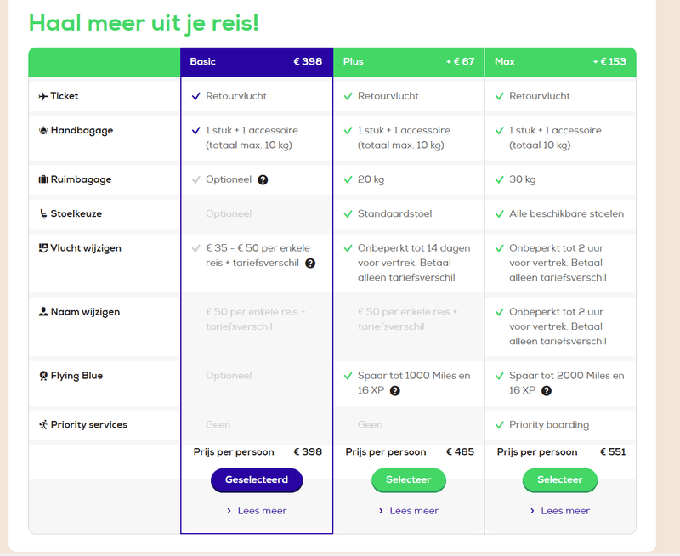
Task: Click the Stoelkeuze seat icon
Action: (x=43, y=214)
